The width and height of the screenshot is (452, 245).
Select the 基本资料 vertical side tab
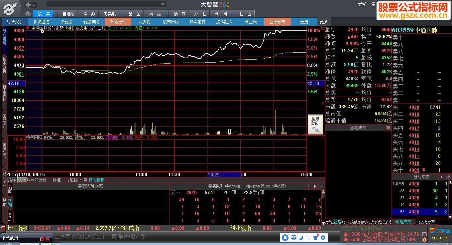click(4, 96)
